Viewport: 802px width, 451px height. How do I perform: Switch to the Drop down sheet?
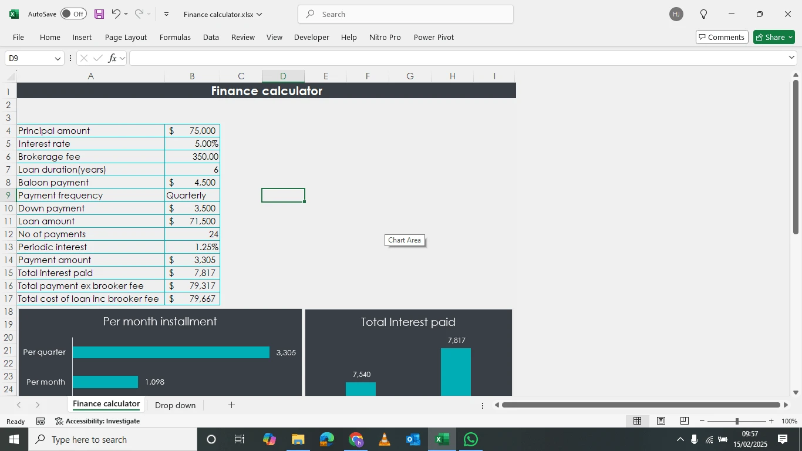(x=176, y=405)
